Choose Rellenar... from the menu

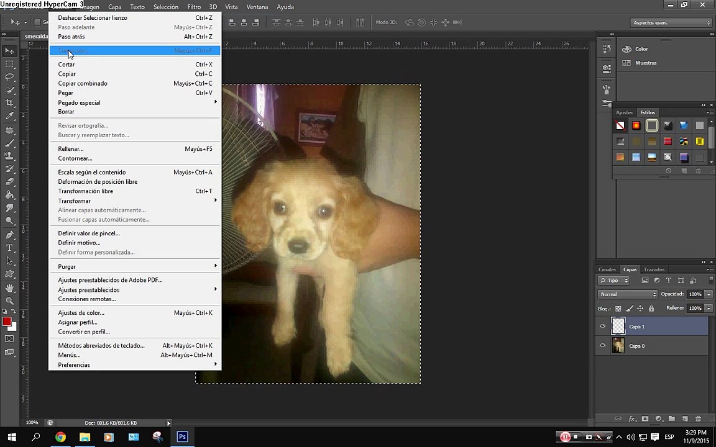pyautogui.click(x=135, y=149)
